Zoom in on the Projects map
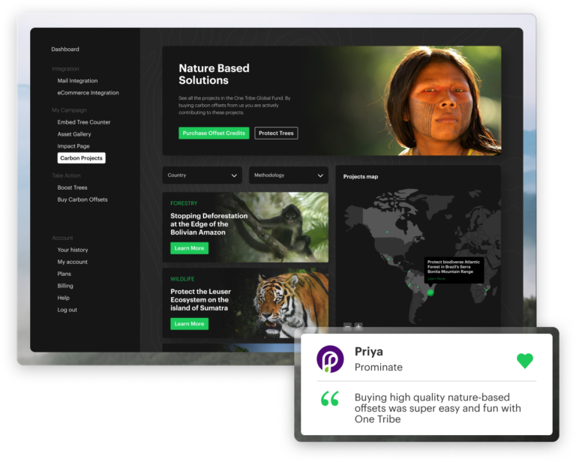Viewport: 576px width, 462px height. pos(358,327)
